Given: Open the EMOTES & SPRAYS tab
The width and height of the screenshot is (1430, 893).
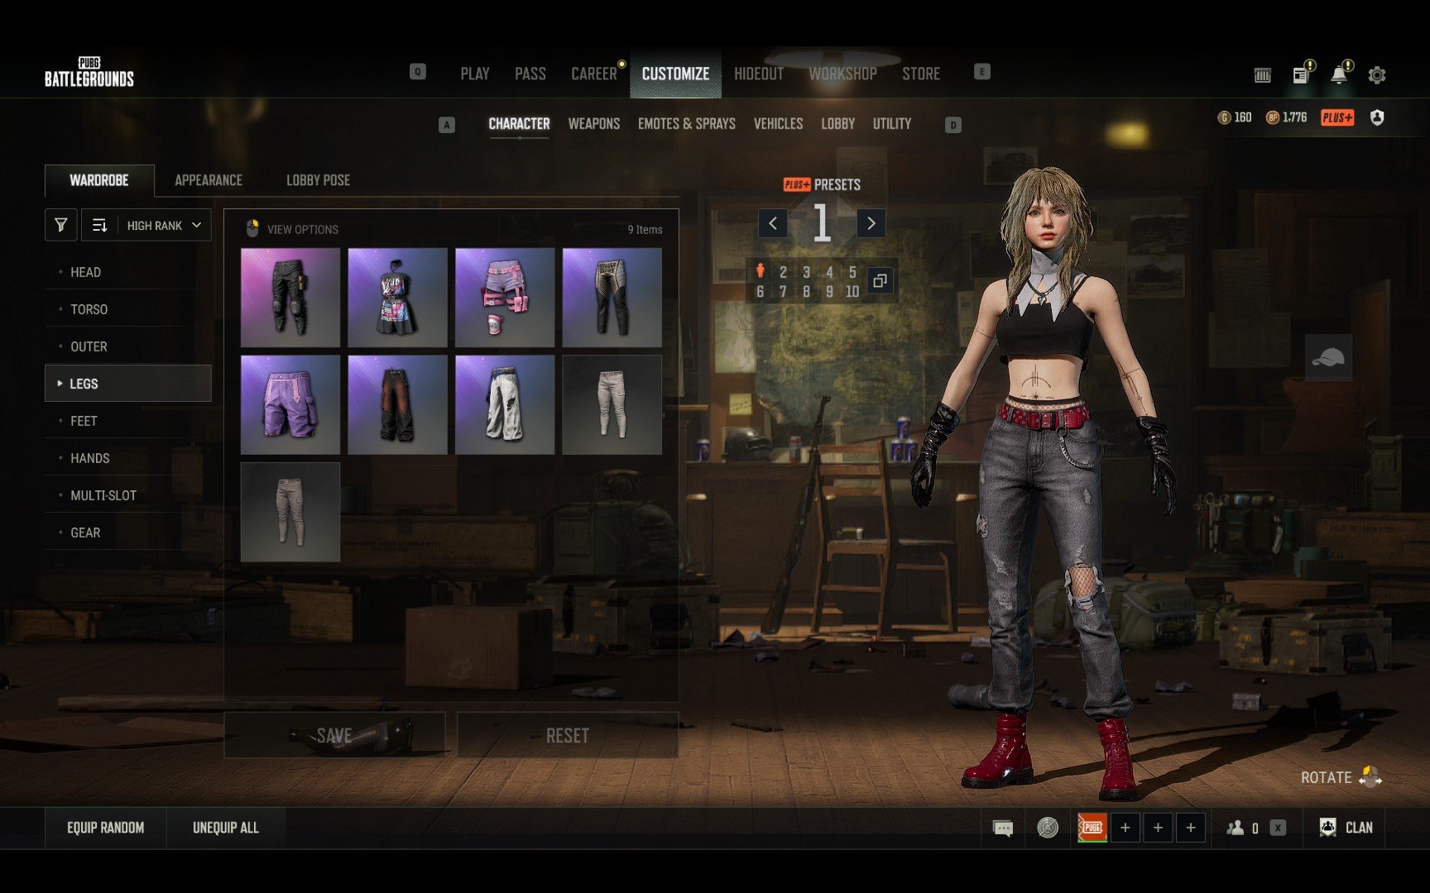Looking at the screenshot, I should click(687, 124).
